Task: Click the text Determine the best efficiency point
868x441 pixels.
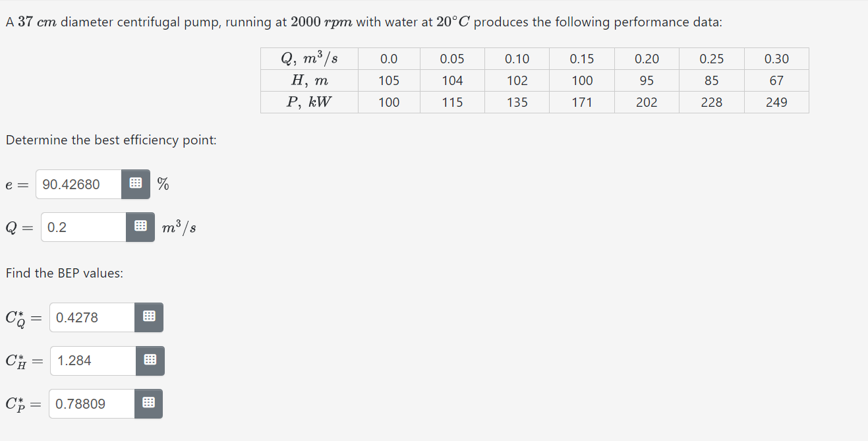Action: point(111,140)
